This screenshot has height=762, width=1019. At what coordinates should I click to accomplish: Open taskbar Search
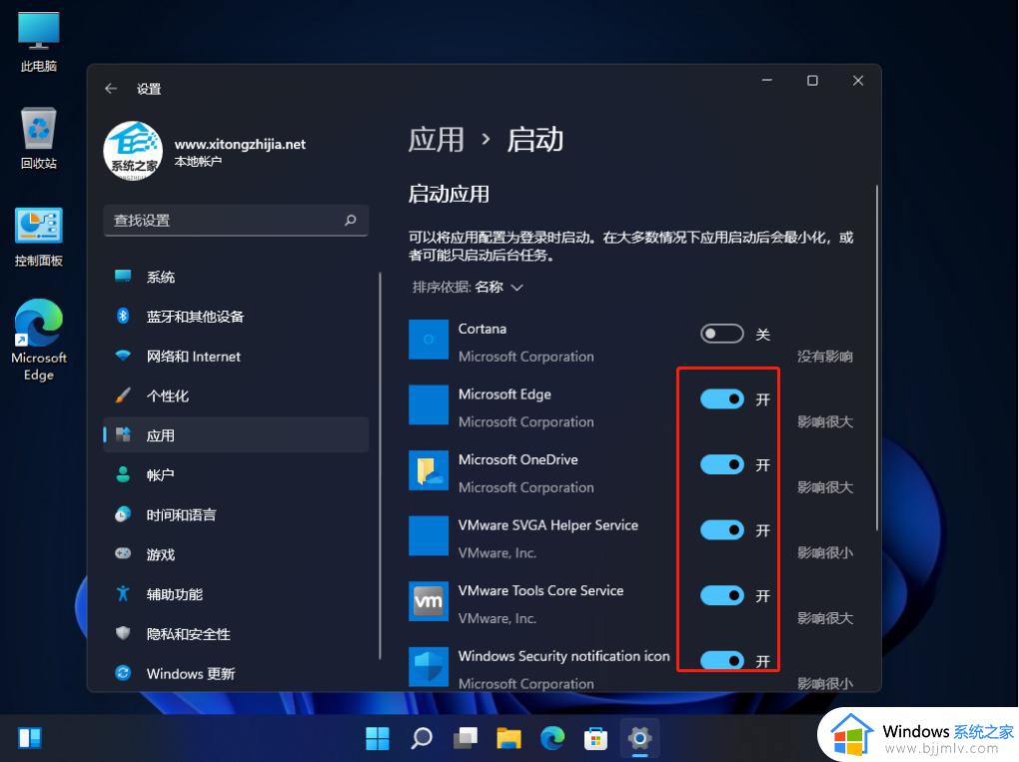[x=422, y=738]
